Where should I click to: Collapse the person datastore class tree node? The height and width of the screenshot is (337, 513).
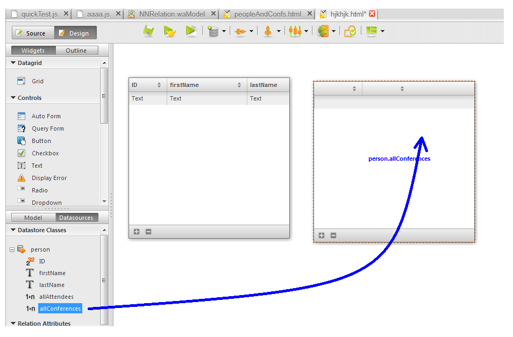pyautogui.click(x=12, y=249)
